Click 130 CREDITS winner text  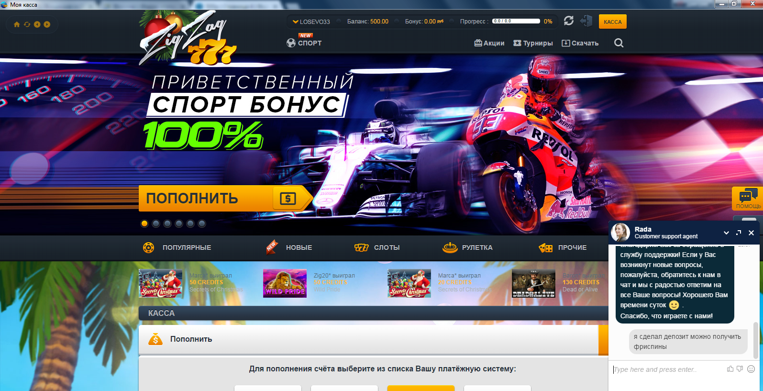tap(581, 282)
